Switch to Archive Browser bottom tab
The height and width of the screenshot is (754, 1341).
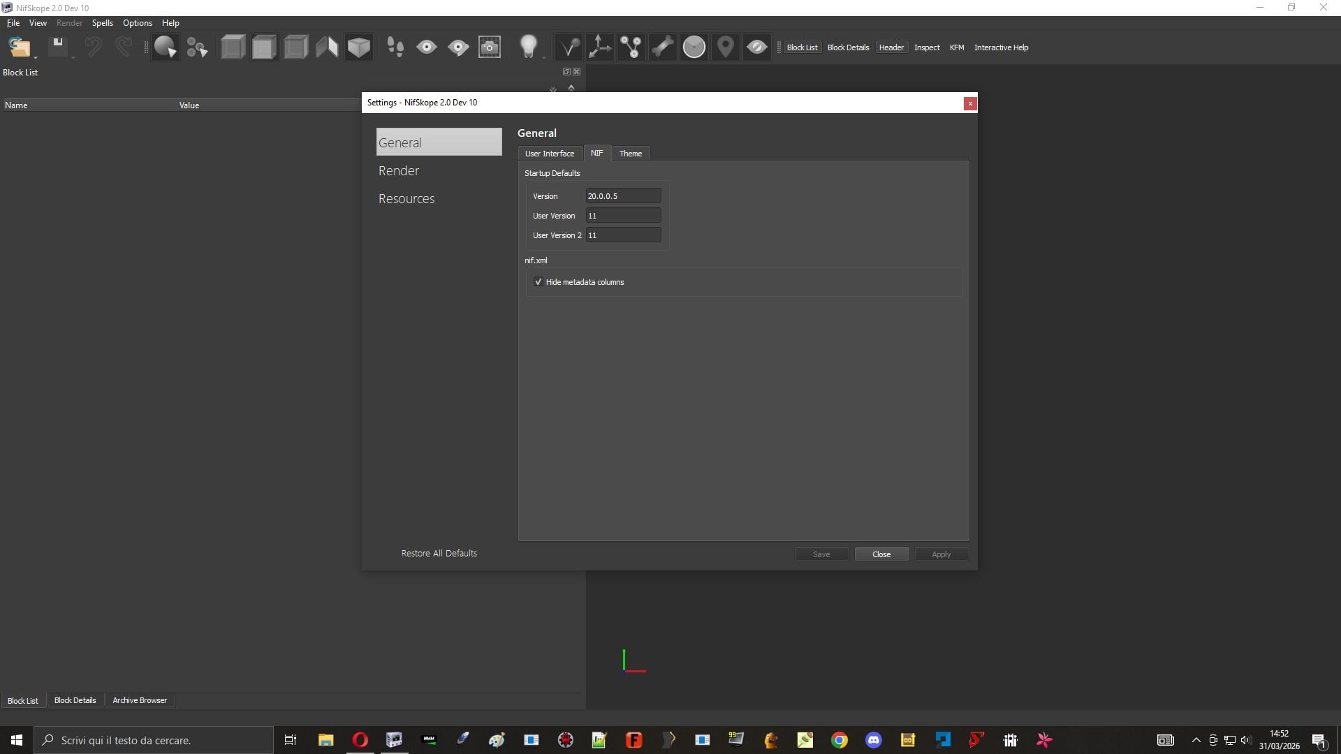(140, 700)
